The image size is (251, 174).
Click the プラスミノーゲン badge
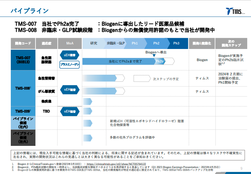70,64
